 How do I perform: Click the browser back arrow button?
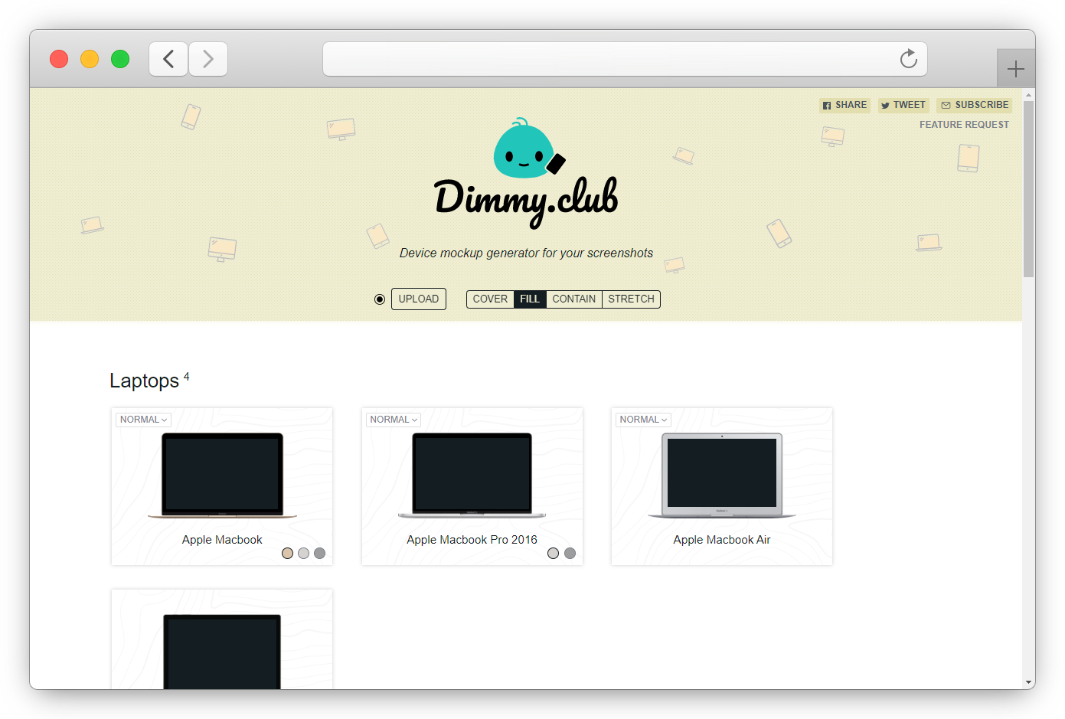168,59
